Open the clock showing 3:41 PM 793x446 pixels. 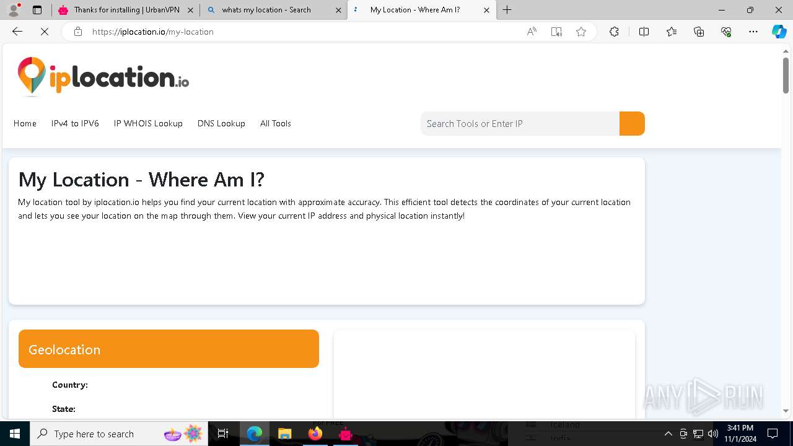740,434
